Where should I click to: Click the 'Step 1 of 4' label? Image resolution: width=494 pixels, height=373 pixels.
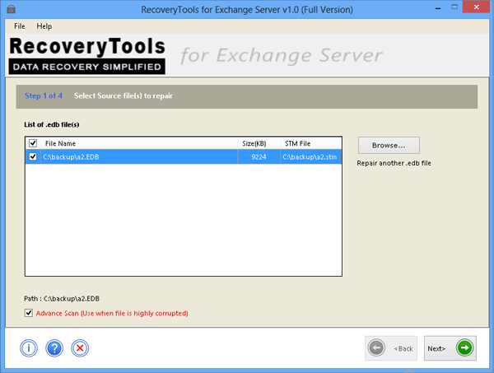pyautogui.click(x=44, y=96)
